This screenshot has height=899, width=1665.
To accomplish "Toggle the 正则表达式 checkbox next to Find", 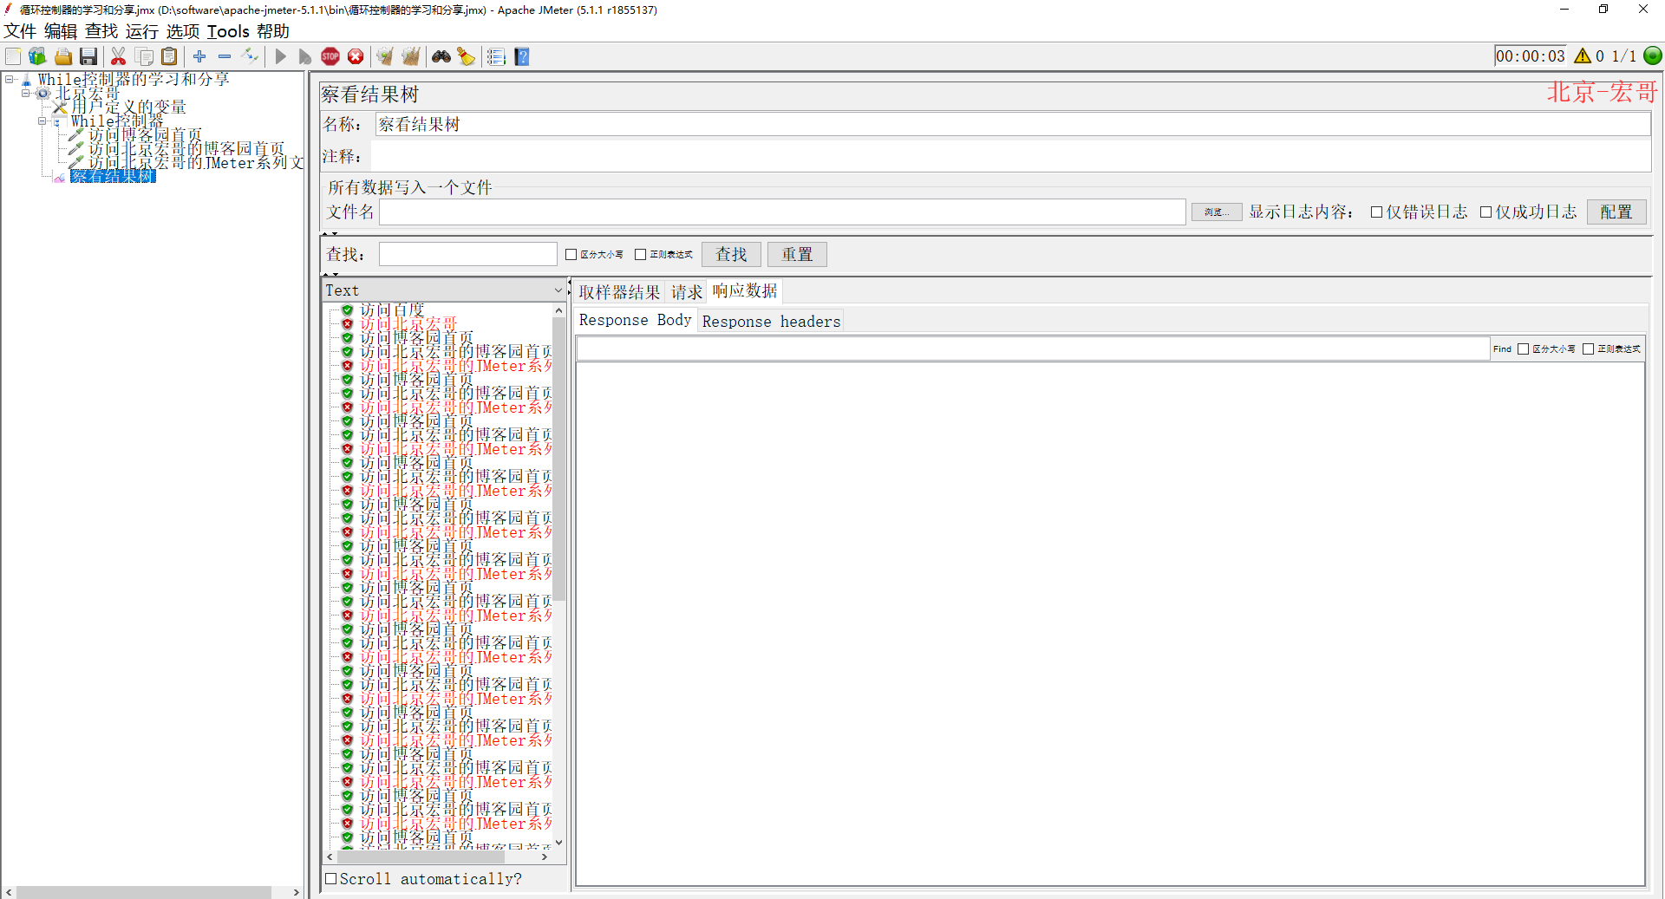I will pos(1589,349).
